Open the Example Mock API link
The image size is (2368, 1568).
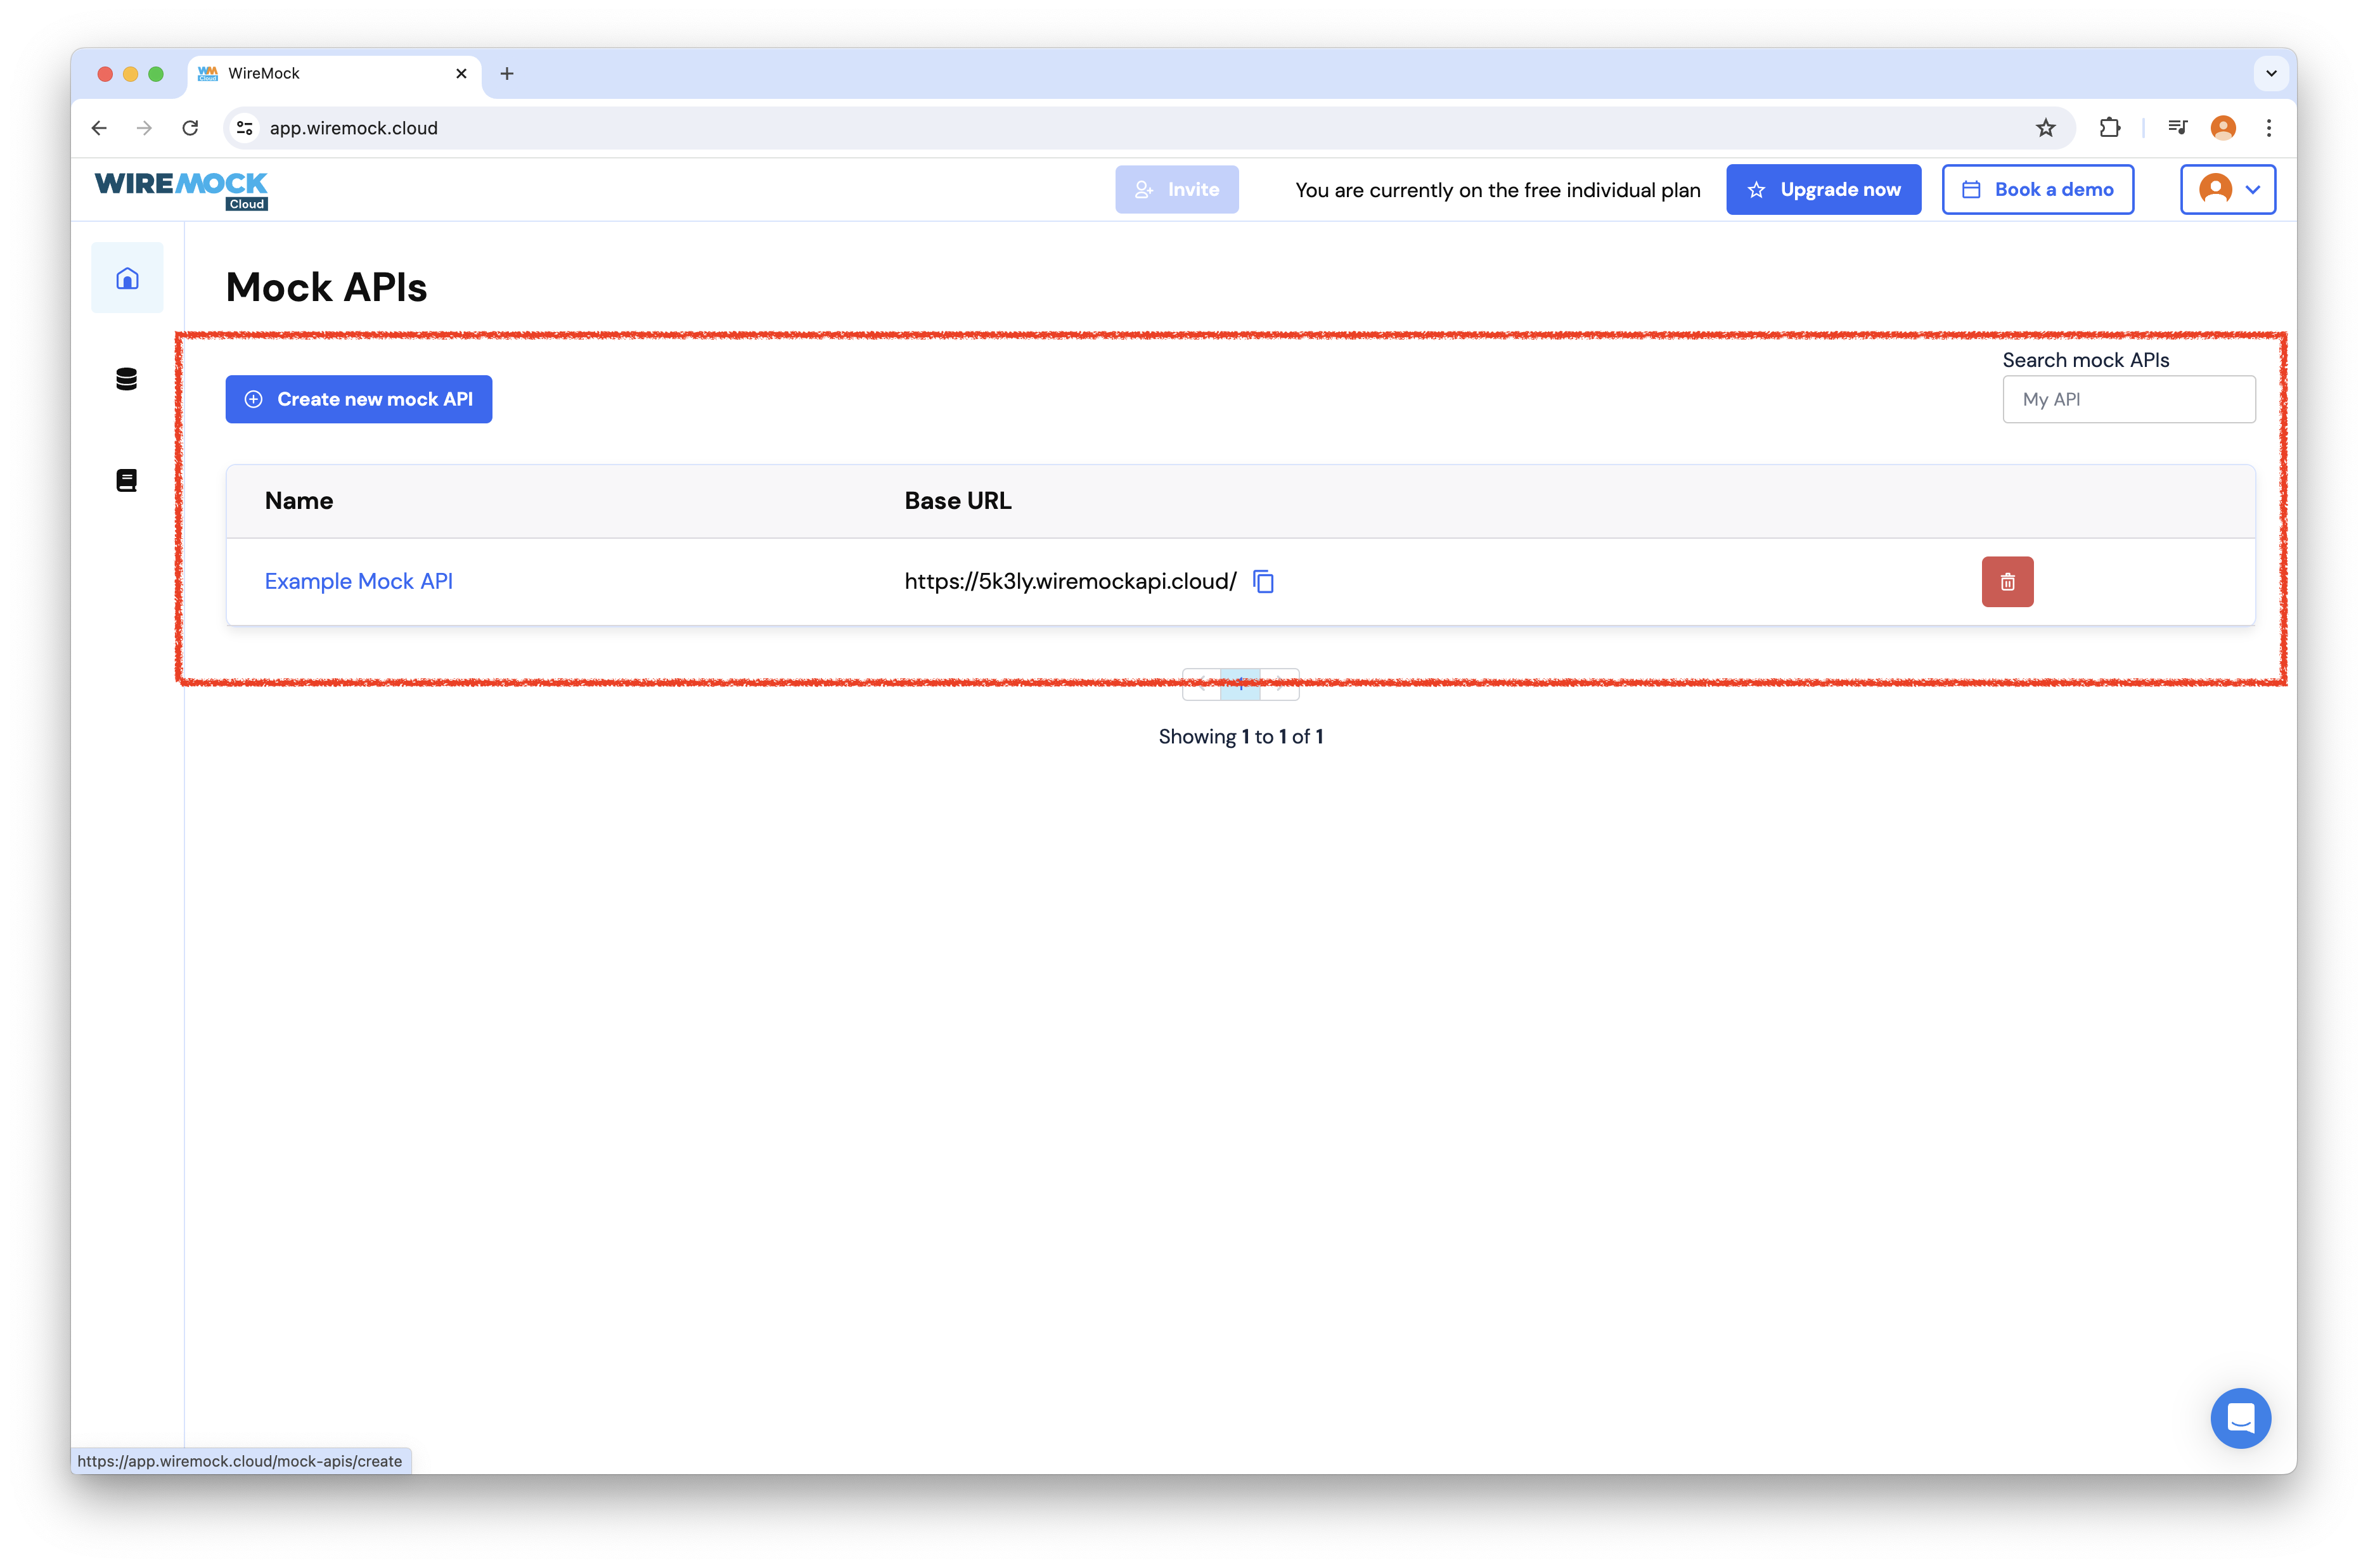click(358, 582)
